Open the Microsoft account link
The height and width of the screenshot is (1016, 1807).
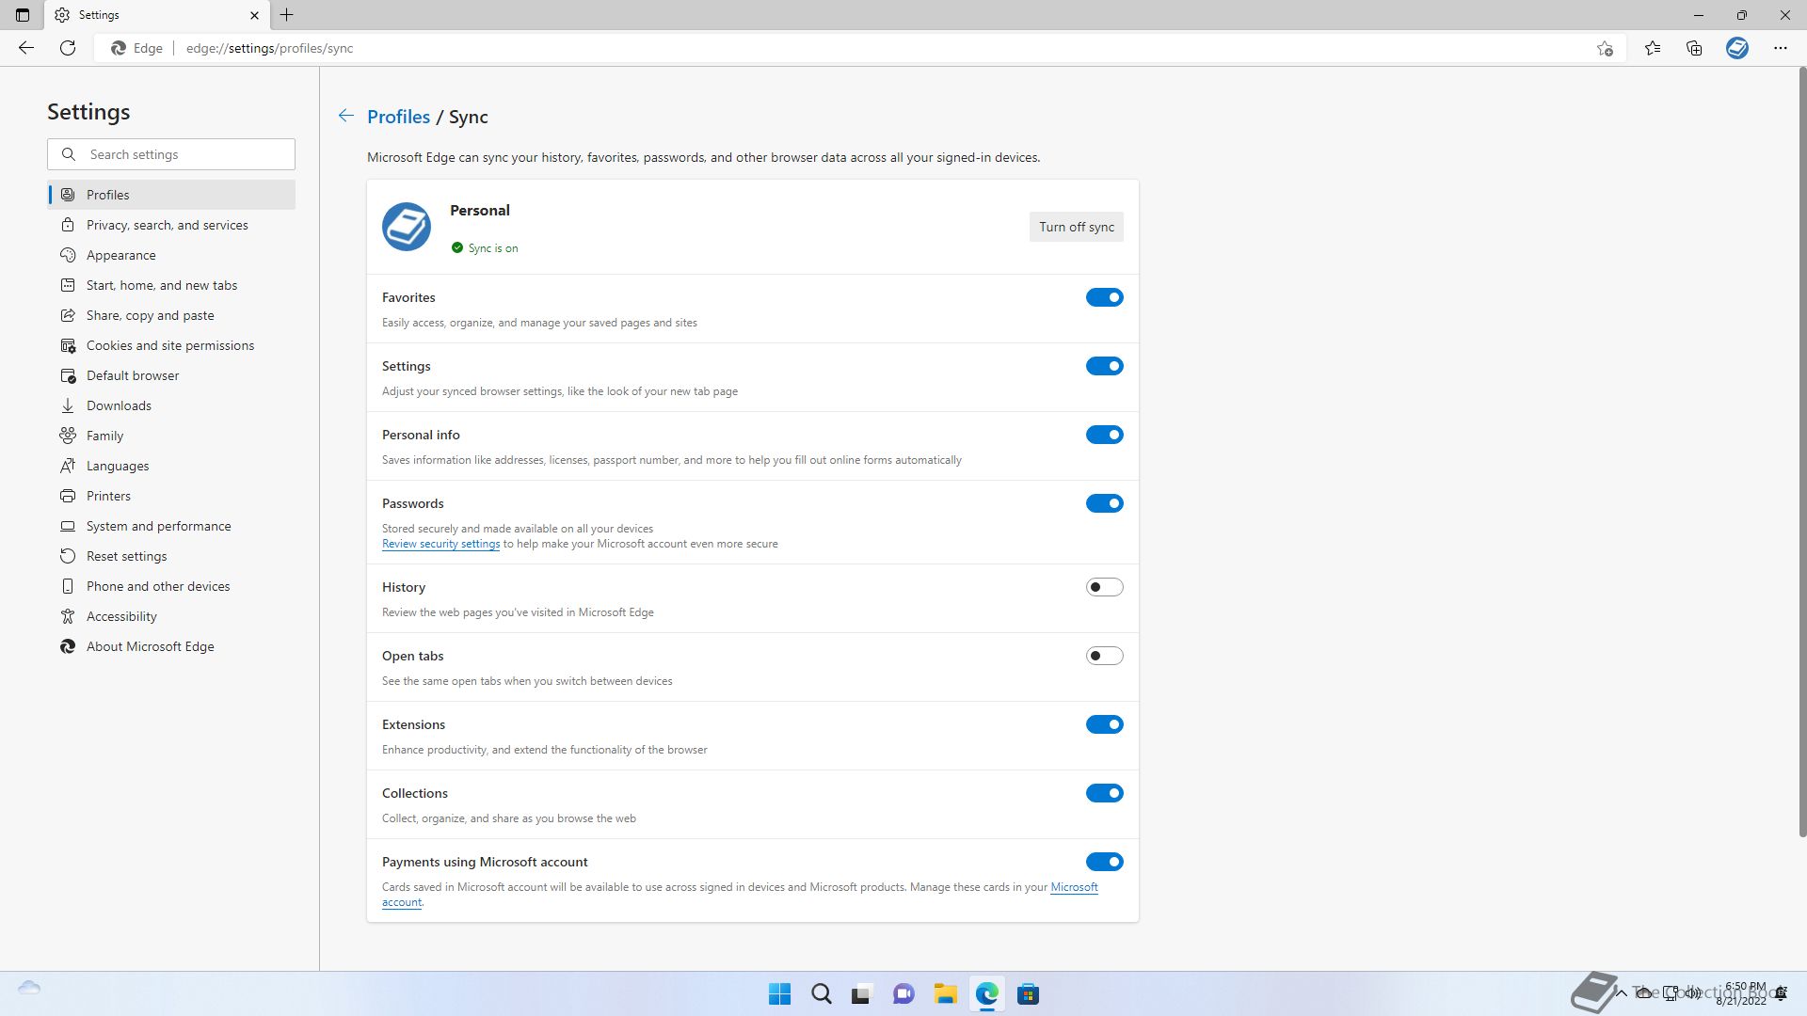click(x=1074, y=887)
